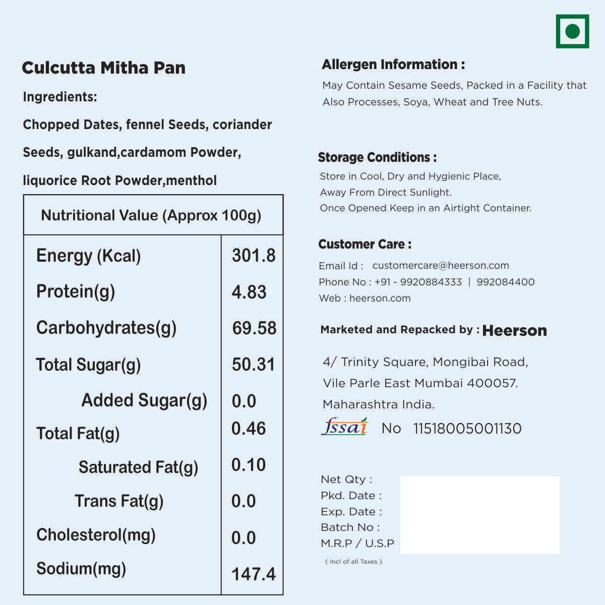Click the Nutritional Value table header
This screenshot has width=605, height=605.
tap(151, 215)
